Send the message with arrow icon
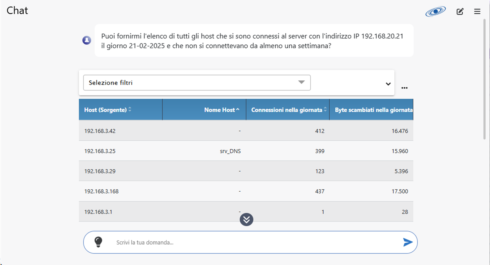The height and width of the screenshot is (265, 490). [408, 242]
